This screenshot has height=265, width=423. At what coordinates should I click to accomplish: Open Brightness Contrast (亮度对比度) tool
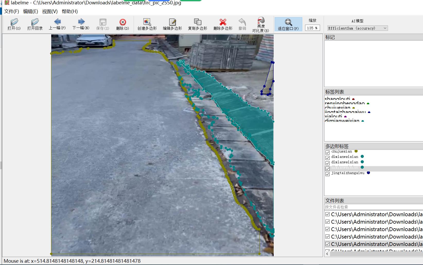coord(261,25)
